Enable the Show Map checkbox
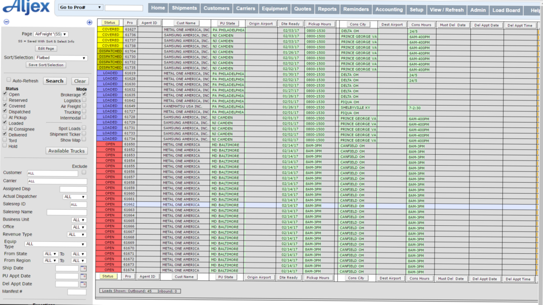This screenshot has width=543, height=305. pos(84,139)
